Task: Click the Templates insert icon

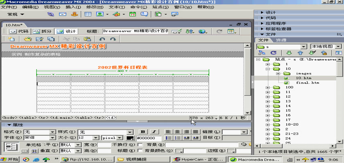Action: pos(158,14)
